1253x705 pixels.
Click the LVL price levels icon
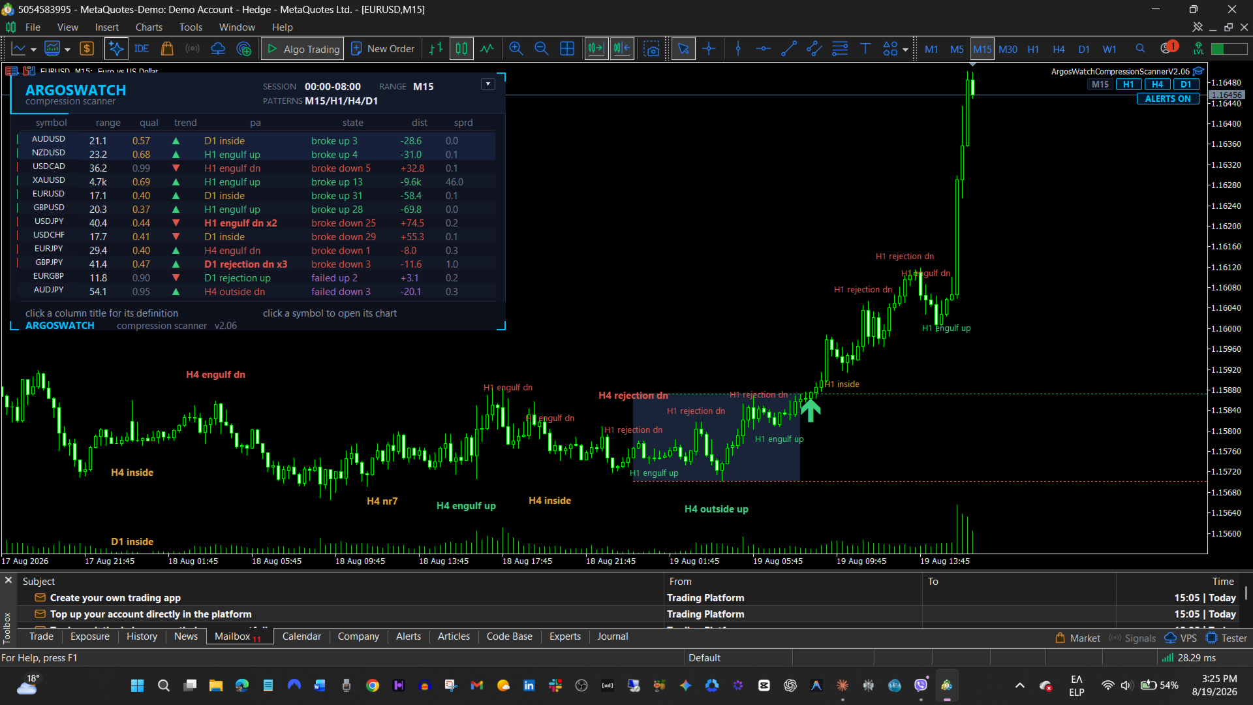pos(1198,49)
